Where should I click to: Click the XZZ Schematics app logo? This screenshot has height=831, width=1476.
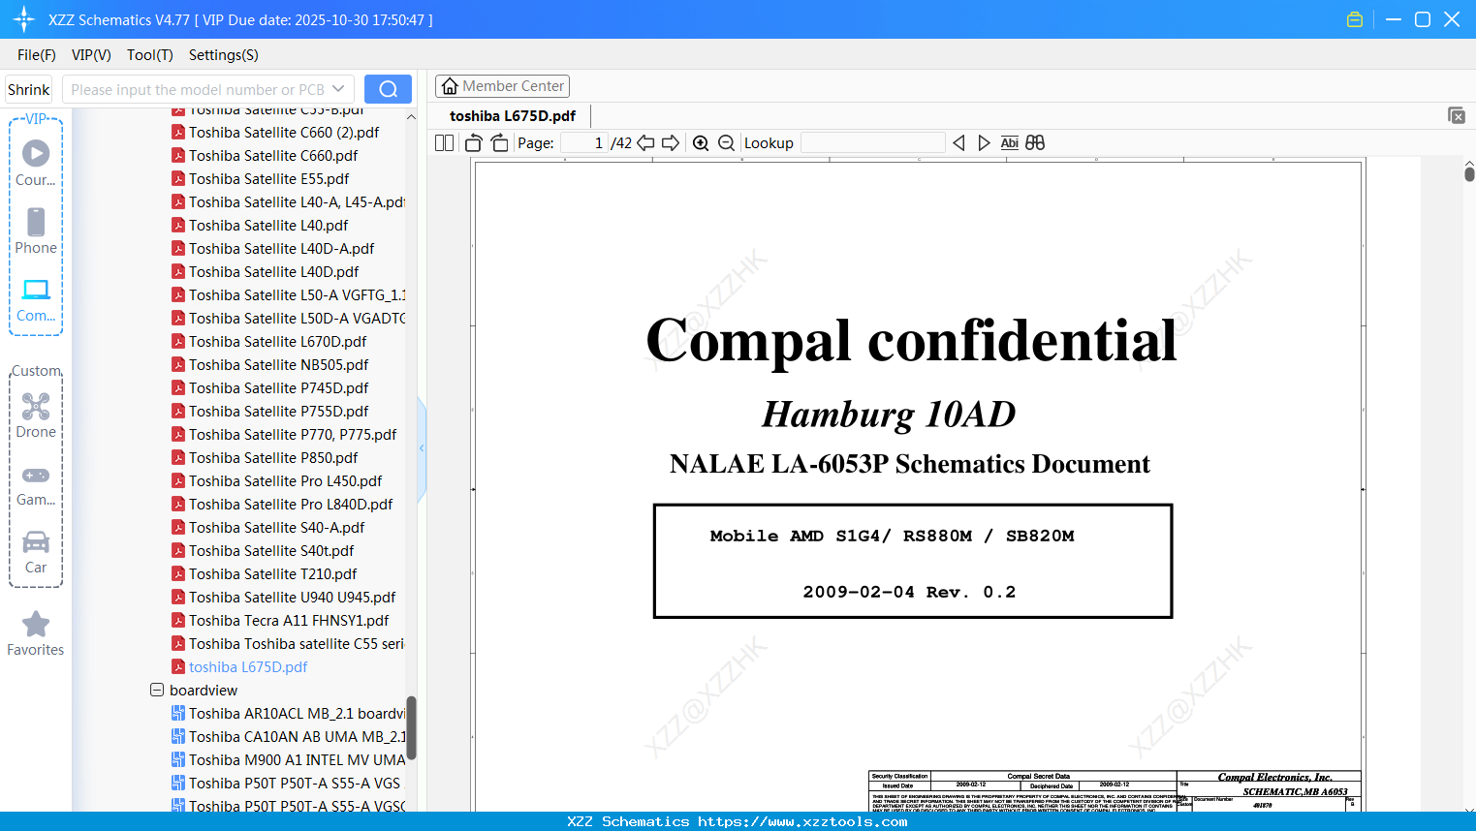click(23, 19)
